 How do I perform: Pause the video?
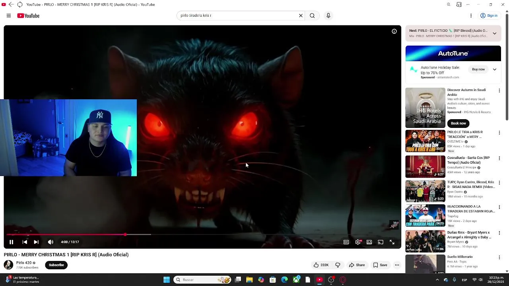point(12,242)
